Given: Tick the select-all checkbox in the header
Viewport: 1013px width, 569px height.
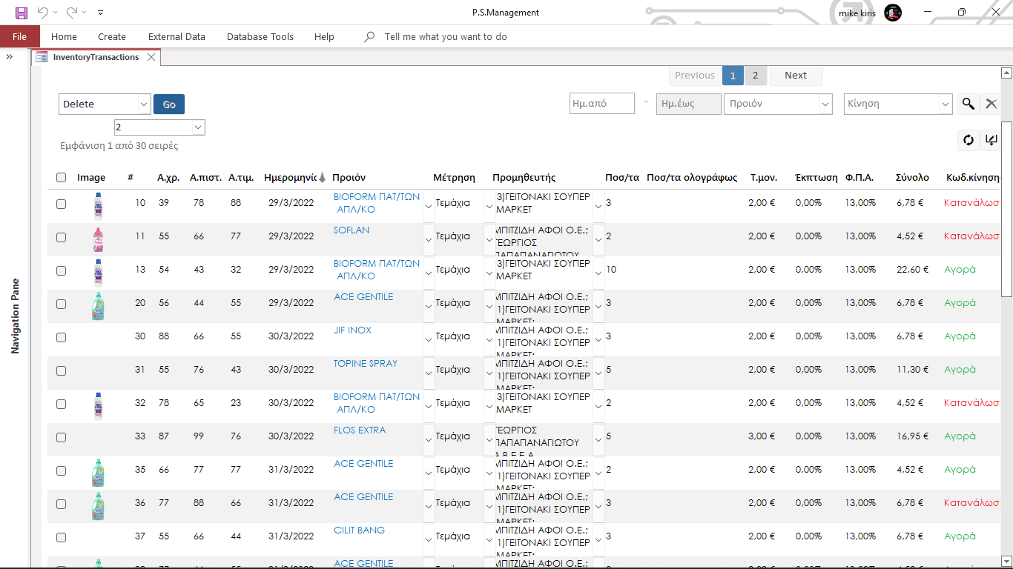Looking at the screenshot, I should [x=61, y=178].
